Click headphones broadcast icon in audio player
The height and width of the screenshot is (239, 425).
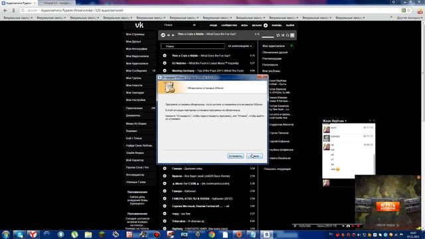[288, 35]
